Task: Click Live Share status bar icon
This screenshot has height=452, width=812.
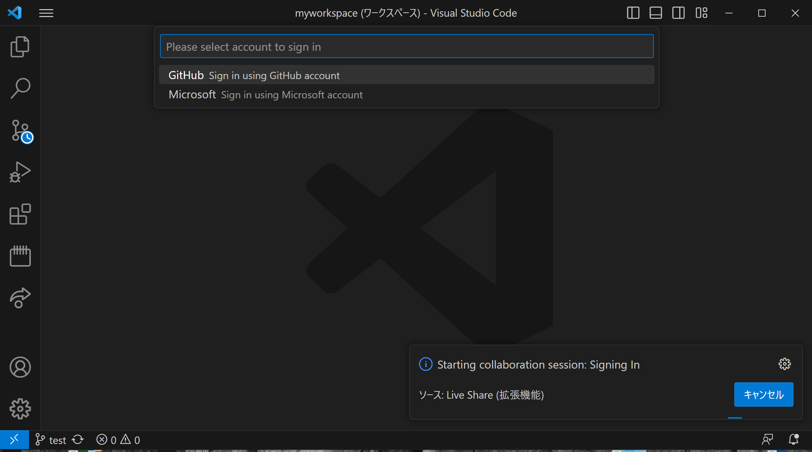Action: pos(767,440)
